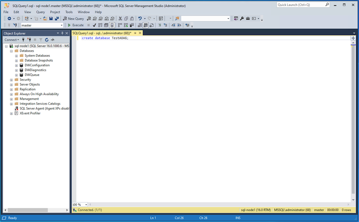Click the Open File folder icon
Screen dimensions: 359x222
[45, 19]
